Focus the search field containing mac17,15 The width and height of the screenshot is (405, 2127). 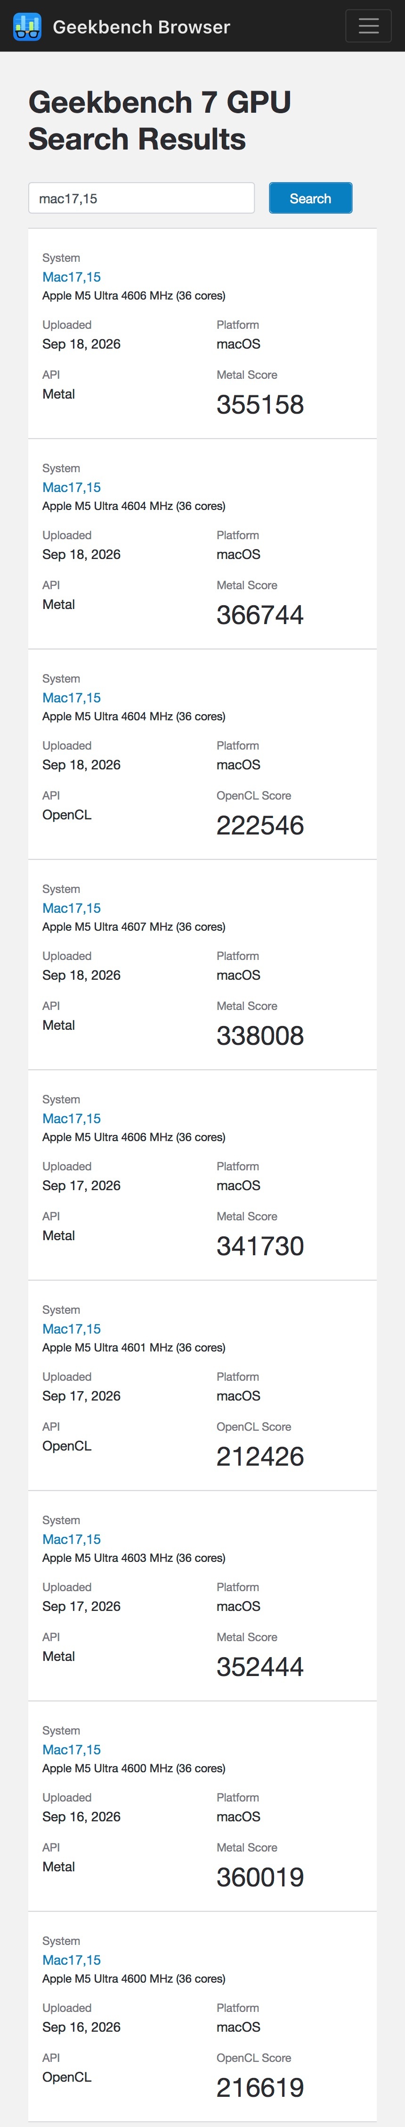tap(141, 198)
